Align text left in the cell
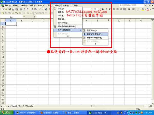This screenshot has width=154, height=115. click(x=114, y=9)
